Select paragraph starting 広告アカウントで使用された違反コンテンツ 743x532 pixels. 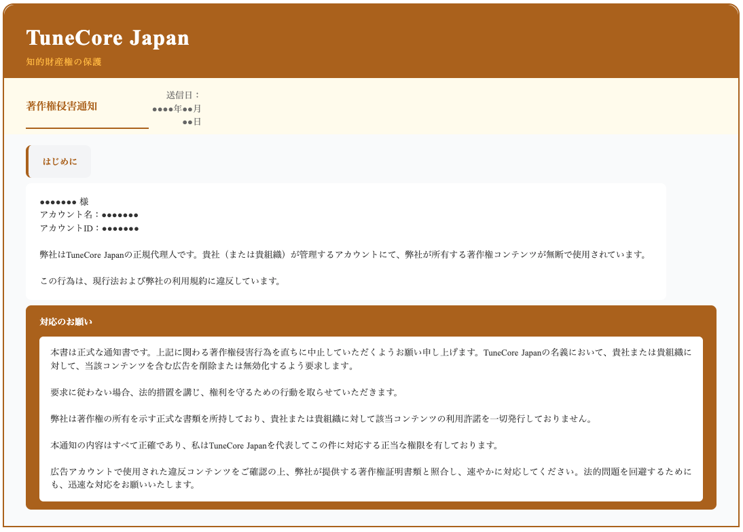[x=371, y=478]
